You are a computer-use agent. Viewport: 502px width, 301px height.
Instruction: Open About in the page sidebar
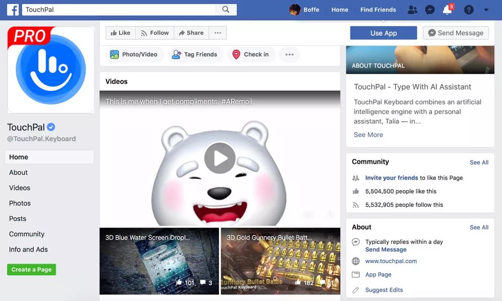(x=18, y=172)
